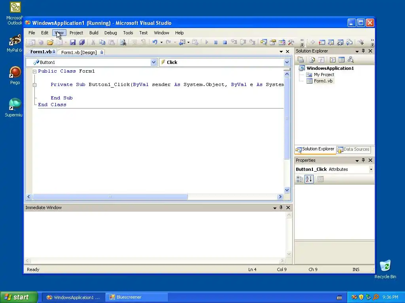Viewport: 405px width, 303px height.
Task: Click View Class Diagram icon in Solution Explorer
Action: click(x=350, y=60)
